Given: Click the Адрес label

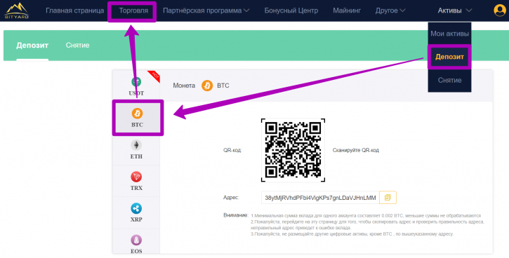Looking at the screenshot, I should click(x=231, y=198).
